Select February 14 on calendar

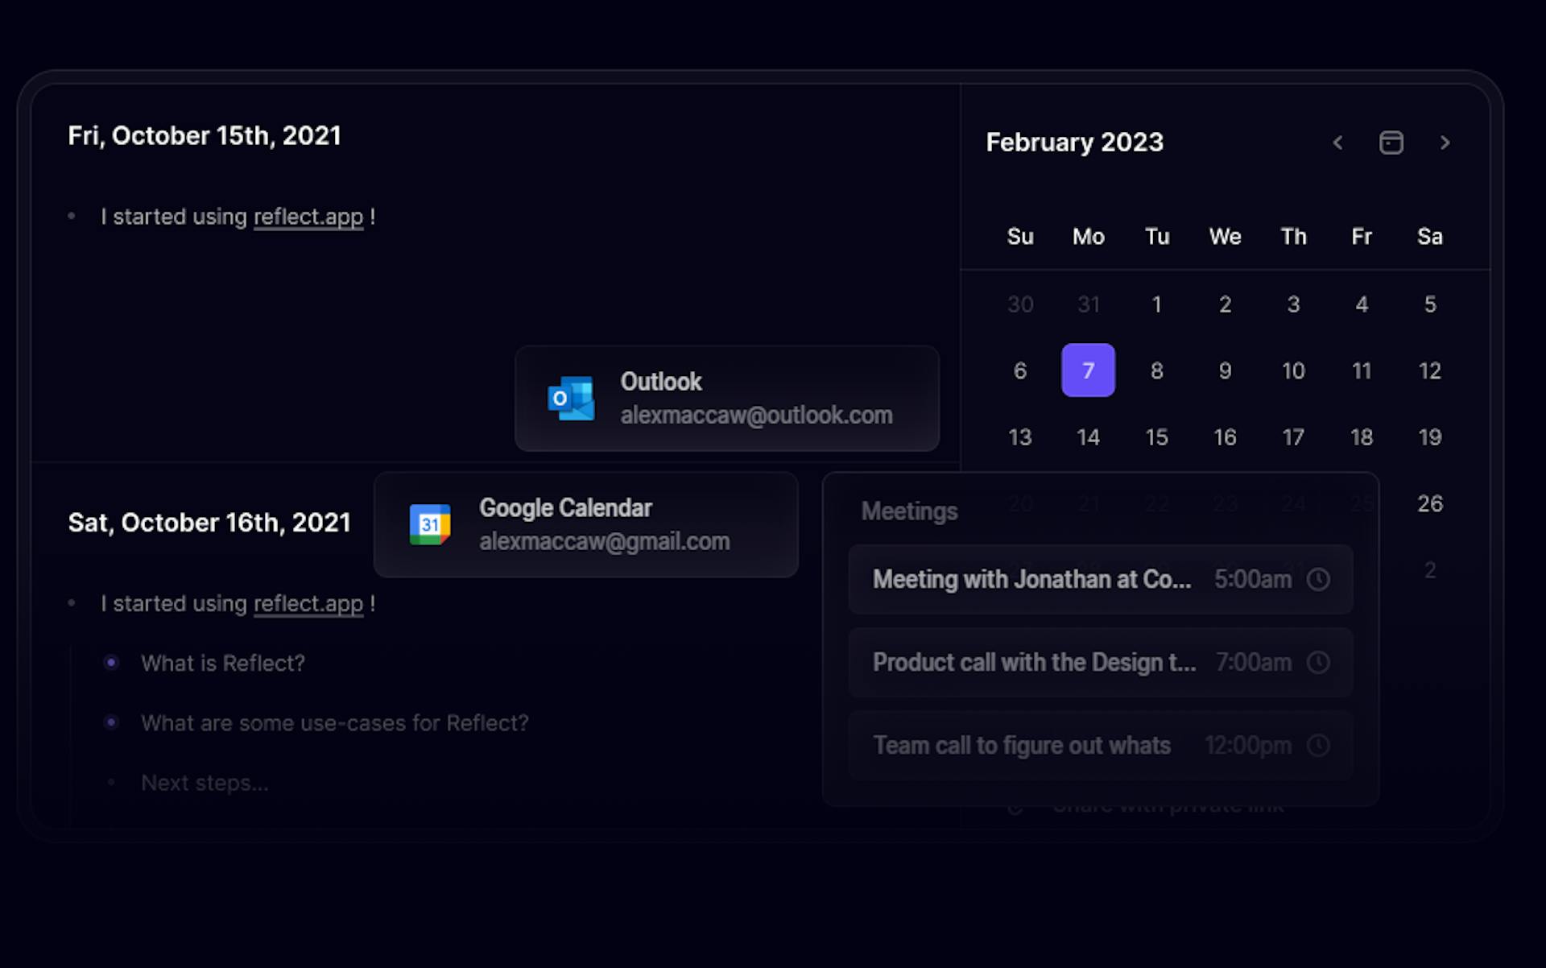(1088, 437)
